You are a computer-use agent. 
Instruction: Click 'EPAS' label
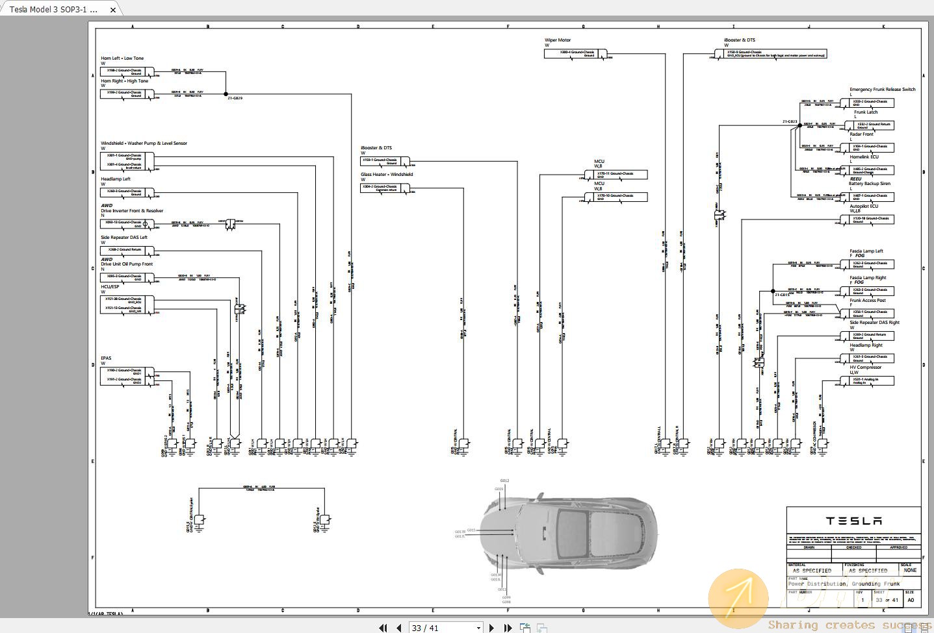(106, 358)
